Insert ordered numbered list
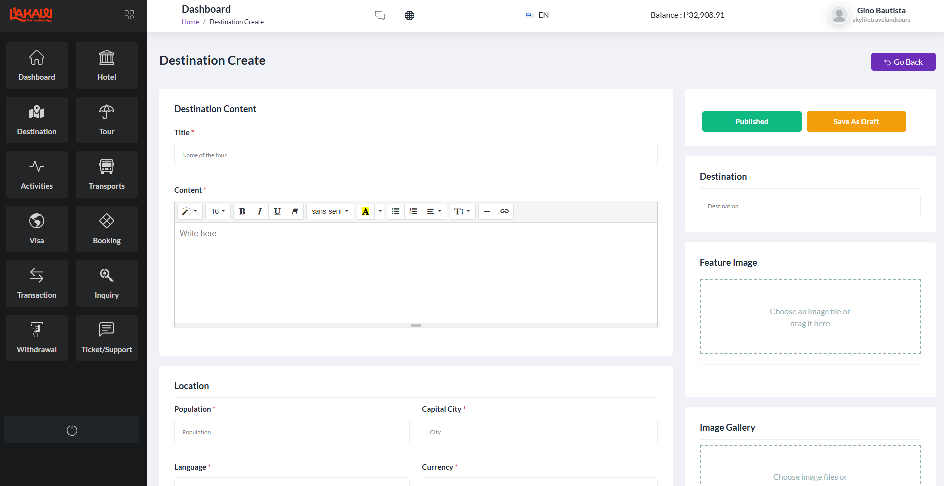Image resolution: width=944 pixels, height=486 pixels. coord(413,211)
